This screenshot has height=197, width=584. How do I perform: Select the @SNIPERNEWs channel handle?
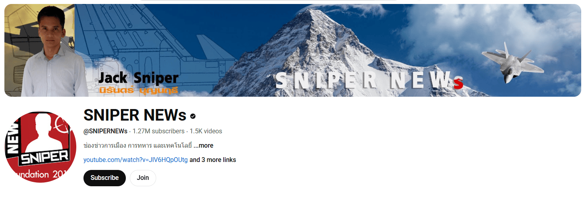coord(105,131)
